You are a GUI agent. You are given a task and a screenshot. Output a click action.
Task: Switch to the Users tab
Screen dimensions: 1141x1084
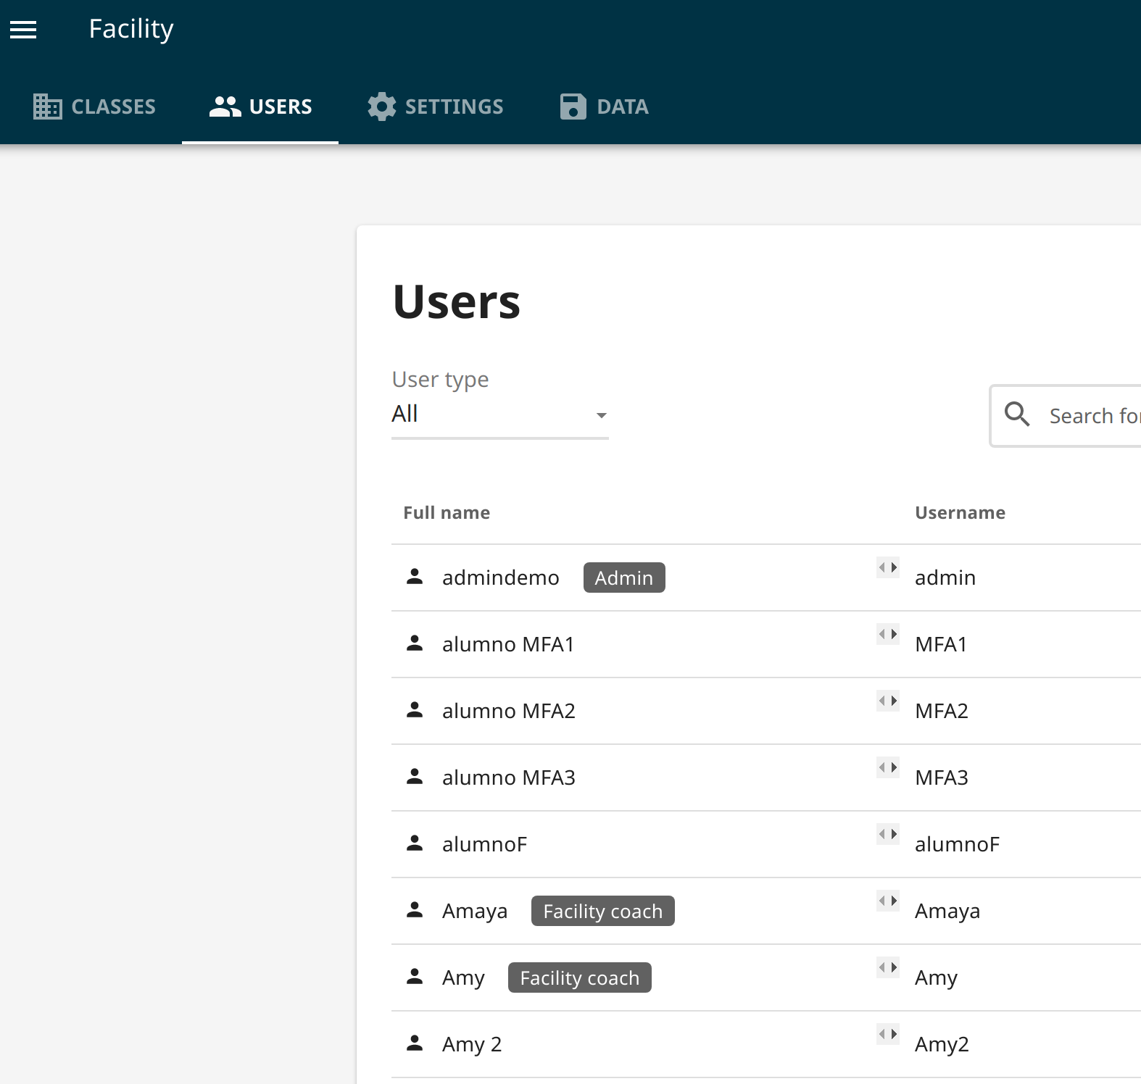[260, 107]
